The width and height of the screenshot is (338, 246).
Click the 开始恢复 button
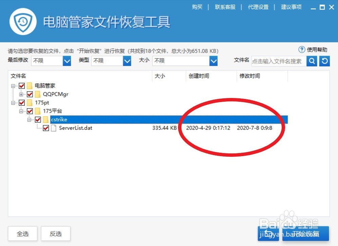306,233
